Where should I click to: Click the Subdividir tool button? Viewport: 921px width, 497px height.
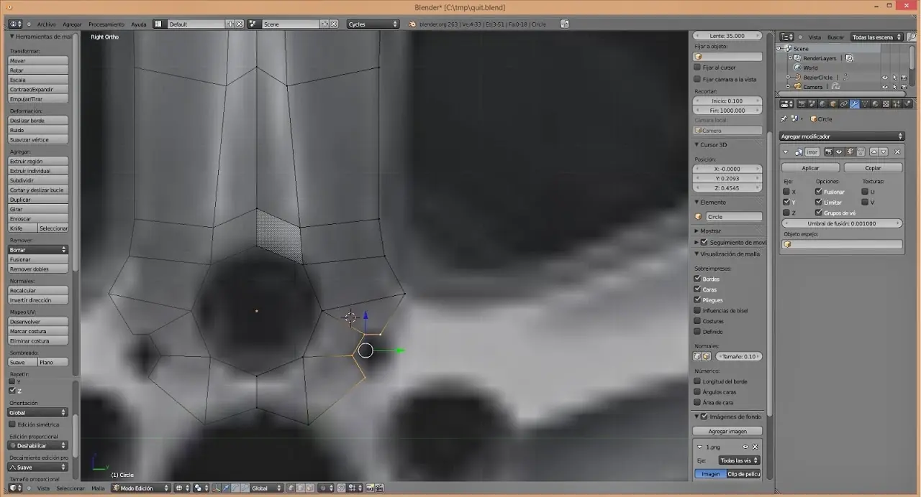(x=38, y=180)
